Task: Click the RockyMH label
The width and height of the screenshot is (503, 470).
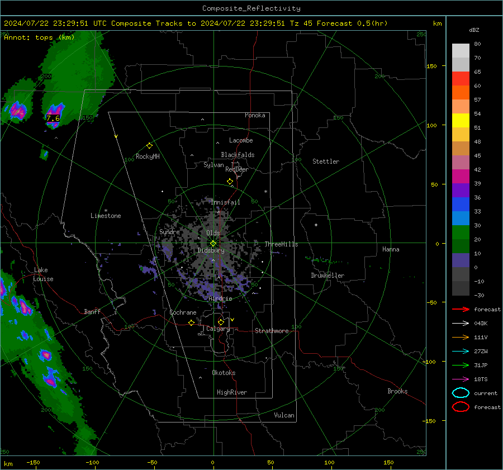Action: (148, 156)
